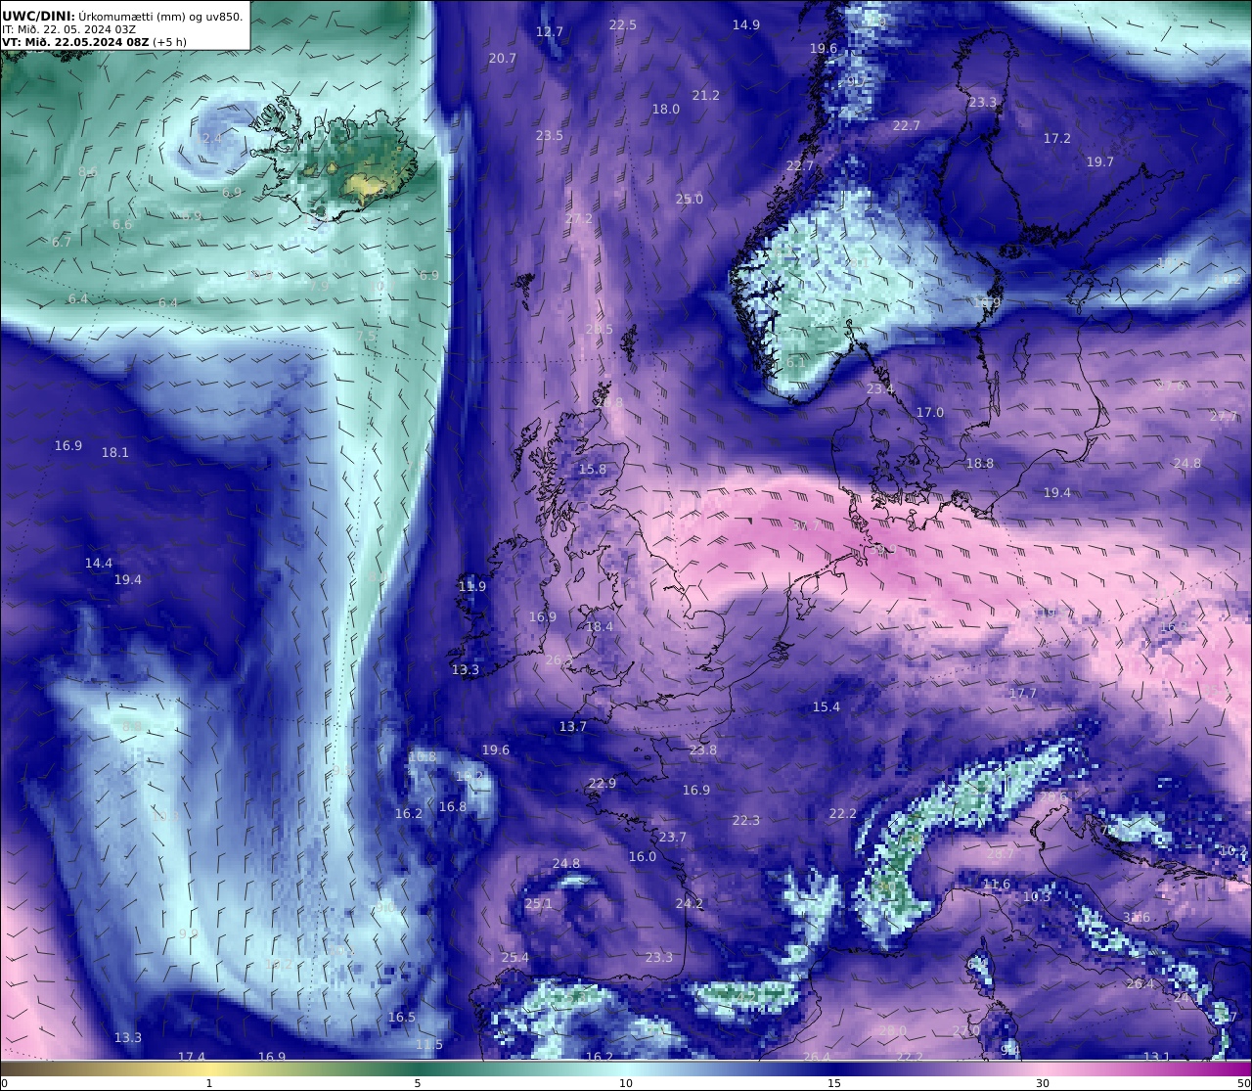Click the 23.7 value label
The height and width of the screenshot is (1091, 1252).
(x=673, y=838)
